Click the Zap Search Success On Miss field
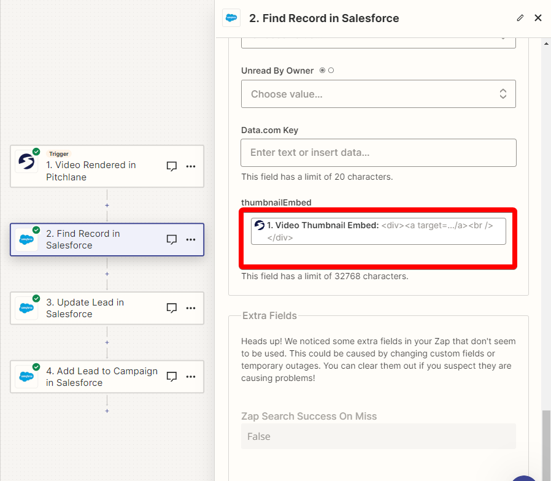The height and width of the screenshot is (481, 551). coord(379,436)
